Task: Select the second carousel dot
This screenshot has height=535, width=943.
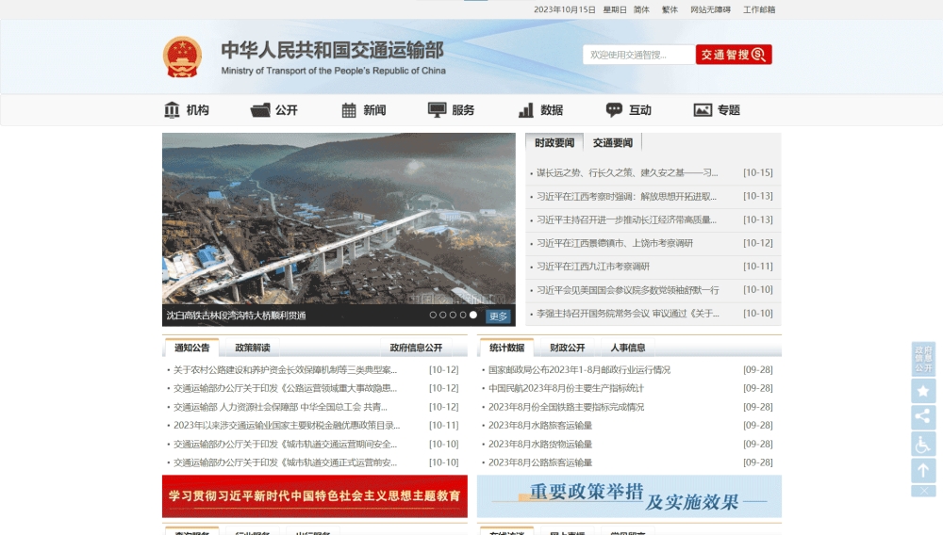Action: pyautogui.click(x=443, y=315)
